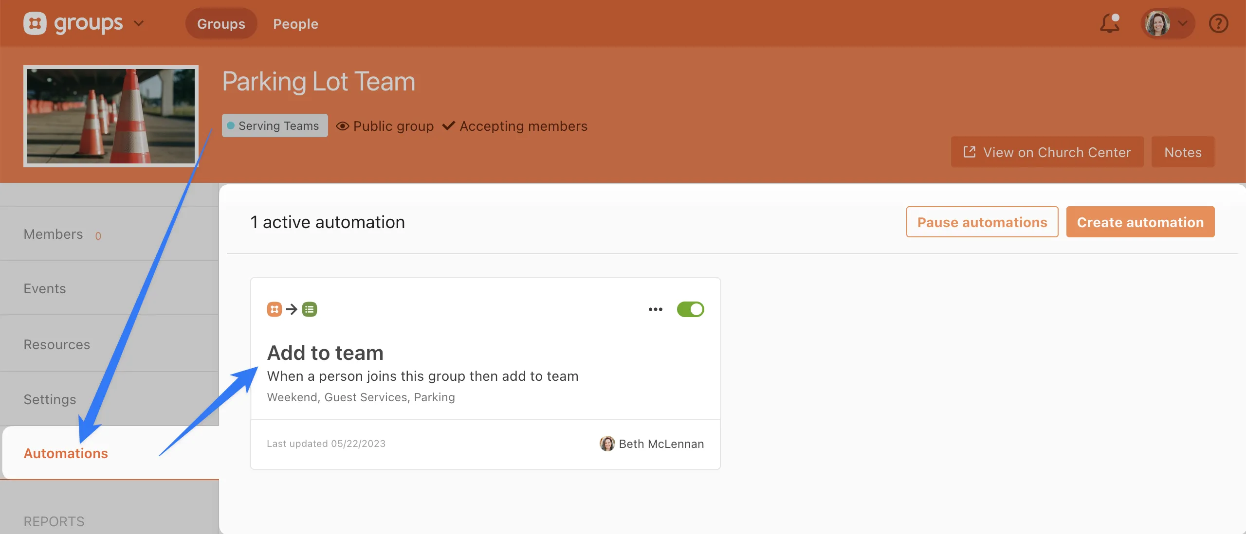Click Pause automations button

(982, 222)
